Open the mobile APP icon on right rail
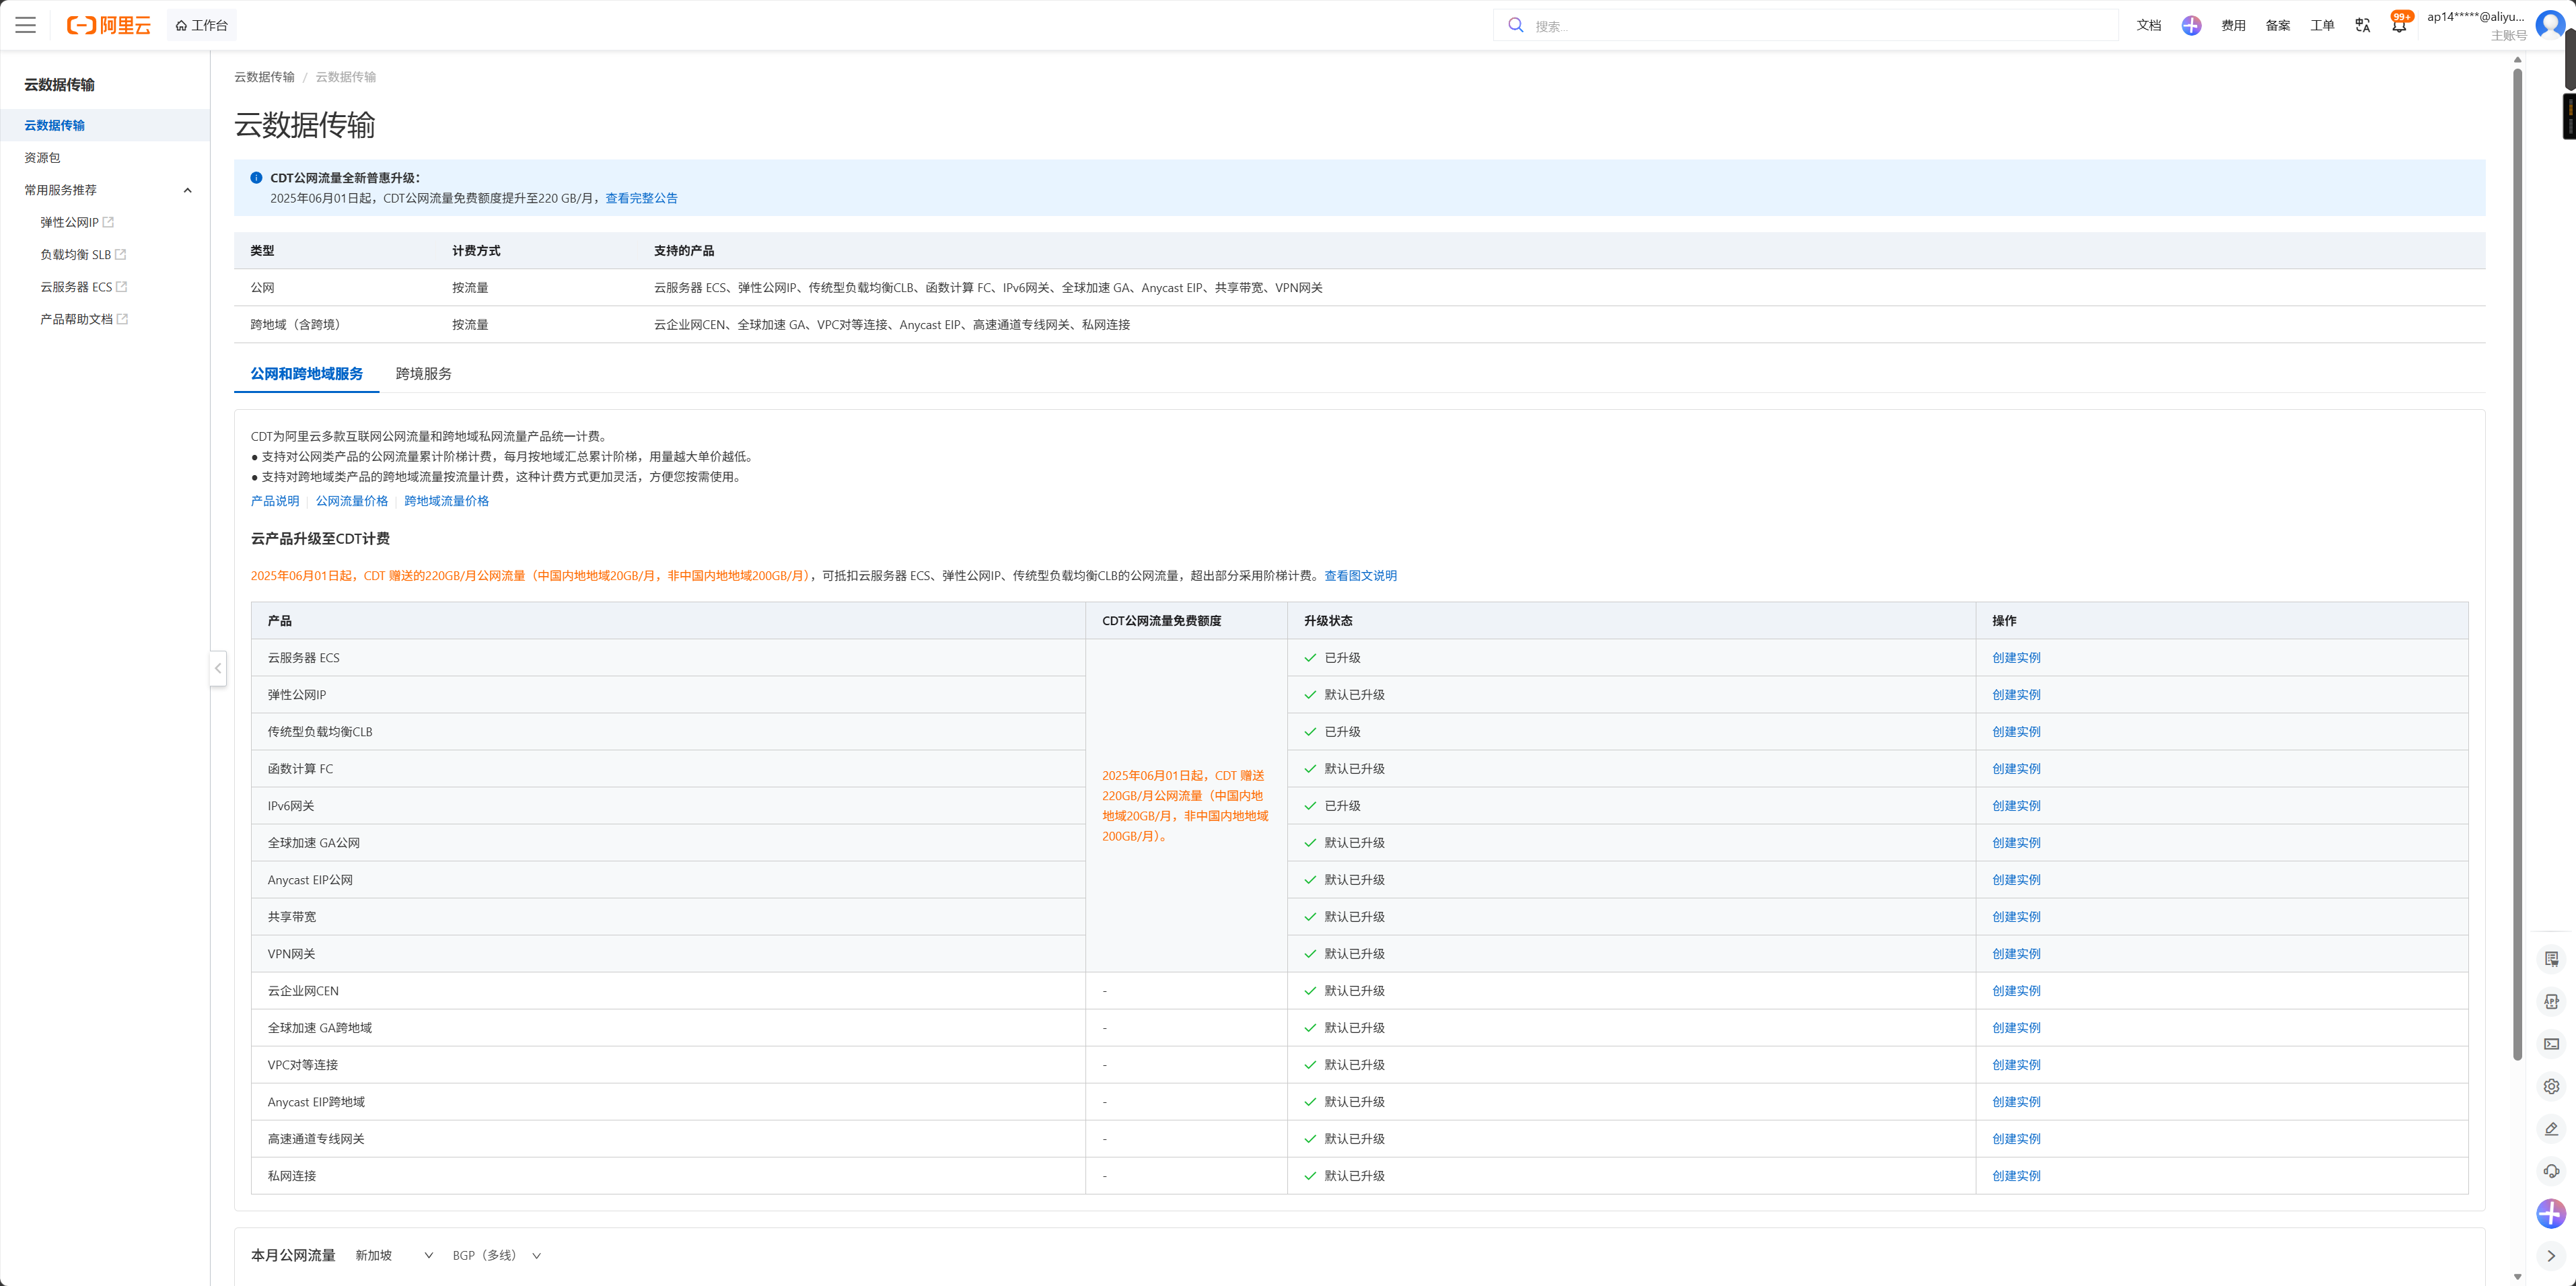This screenshot has width=2576, height=1286. [x=2551, y=1002]
